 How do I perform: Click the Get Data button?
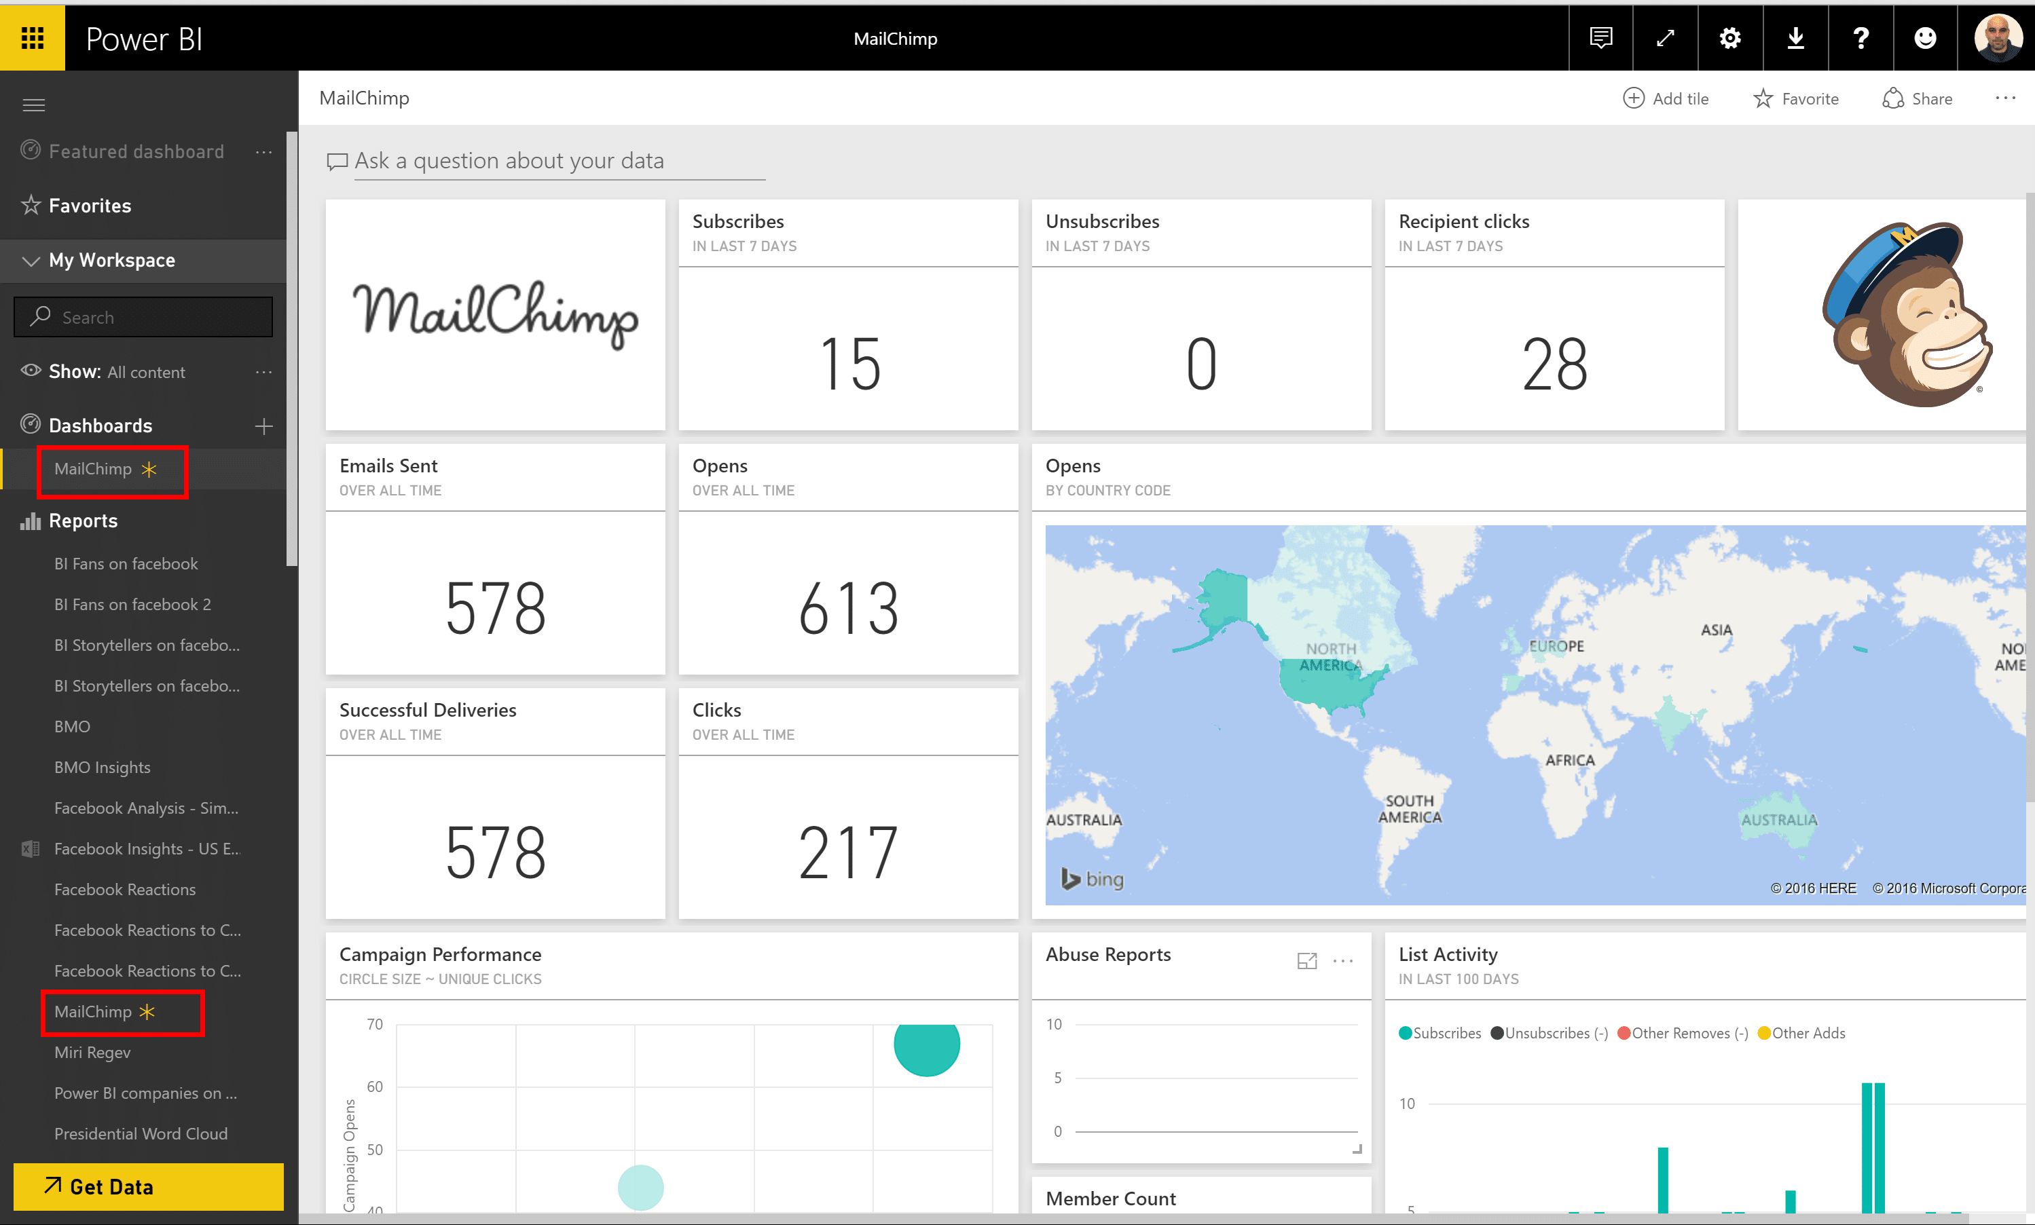tap(149, 1187)
